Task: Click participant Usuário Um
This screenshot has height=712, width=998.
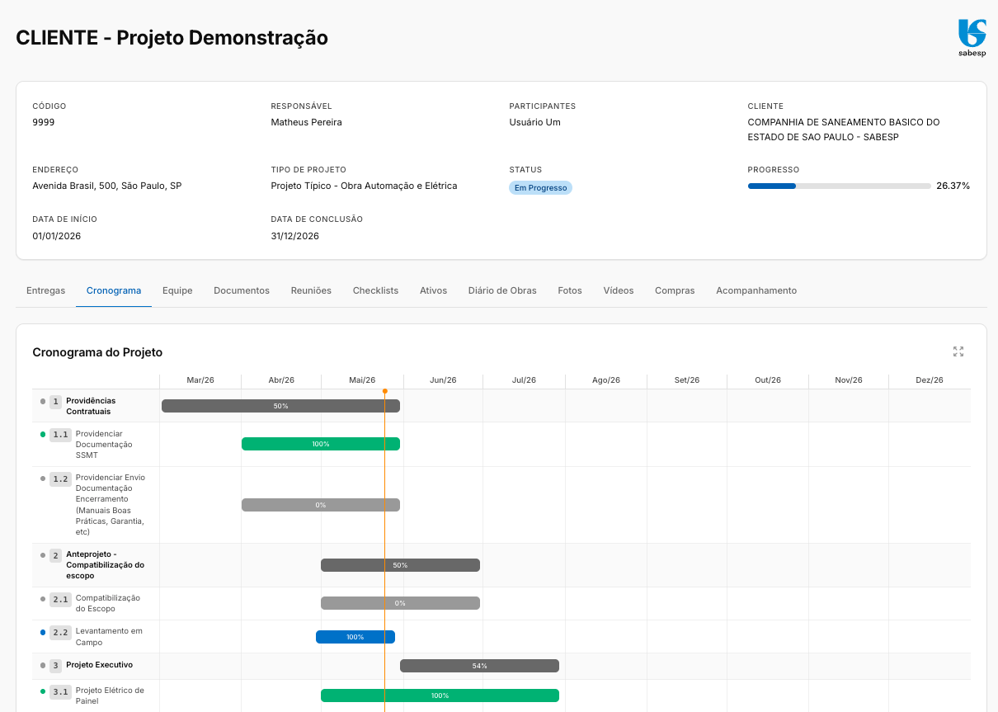Action: click(x=534, y=122)
